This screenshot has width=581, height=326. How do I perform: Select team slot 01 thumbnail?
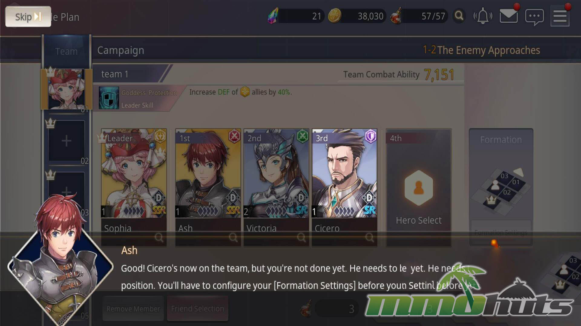[x=66, y=89]
